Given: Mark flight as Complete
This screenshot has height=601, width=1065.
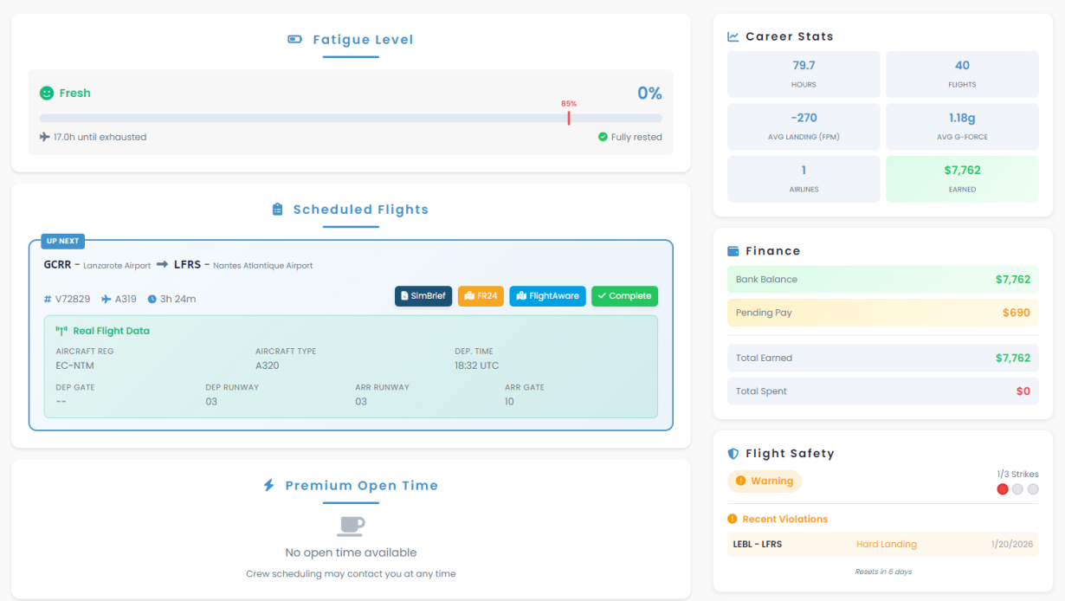Looking at the screenshot, I should tap(624, 296).
